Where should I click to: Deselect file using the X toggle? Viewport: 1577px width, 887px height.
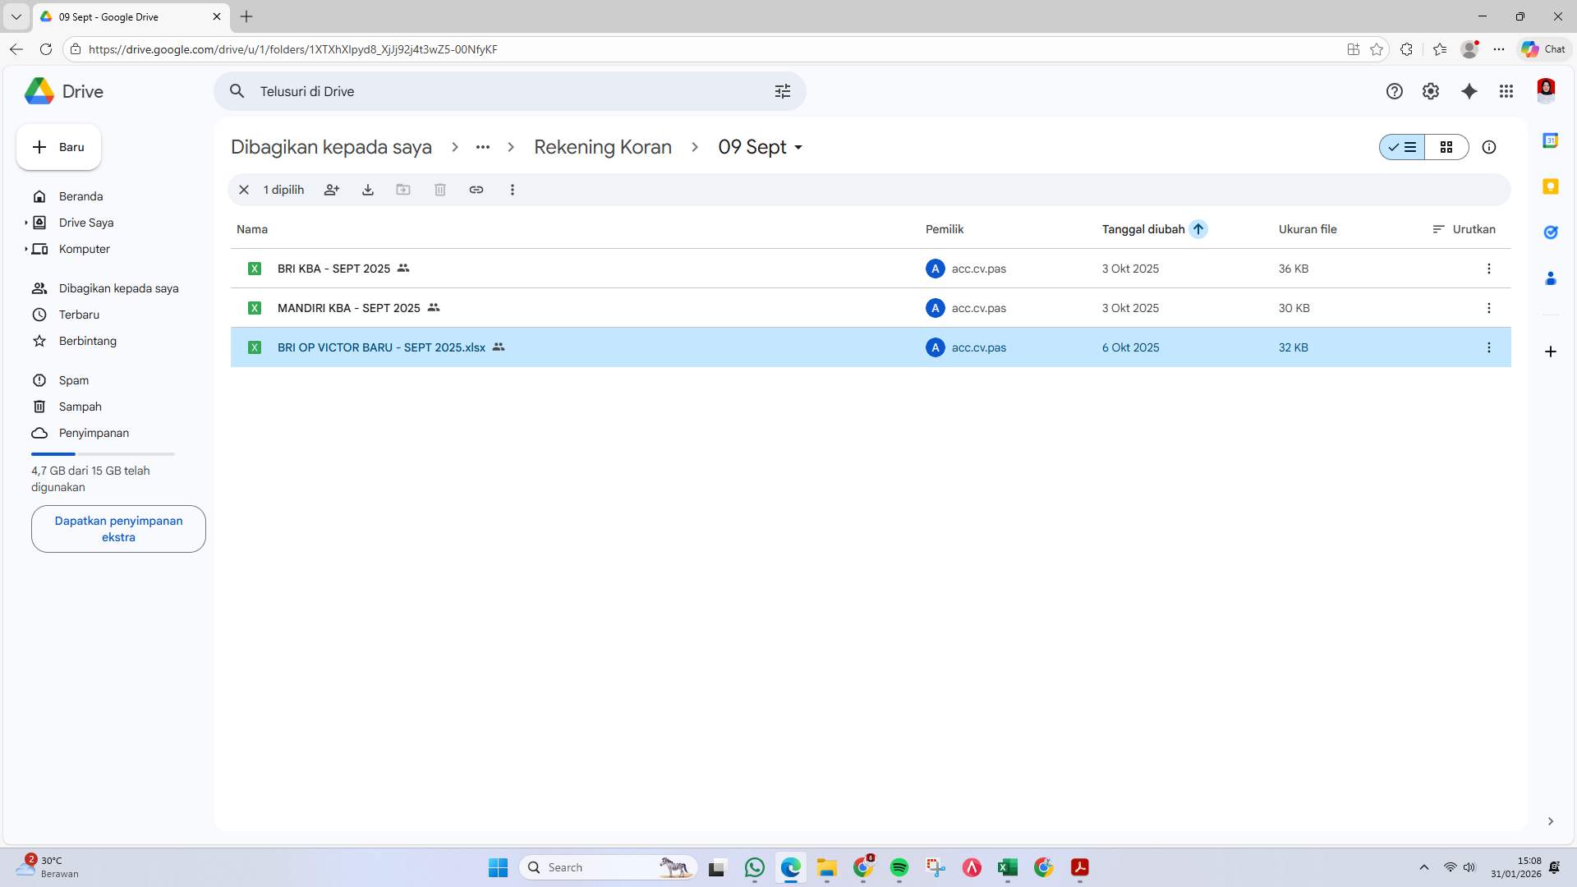(244, 190)
